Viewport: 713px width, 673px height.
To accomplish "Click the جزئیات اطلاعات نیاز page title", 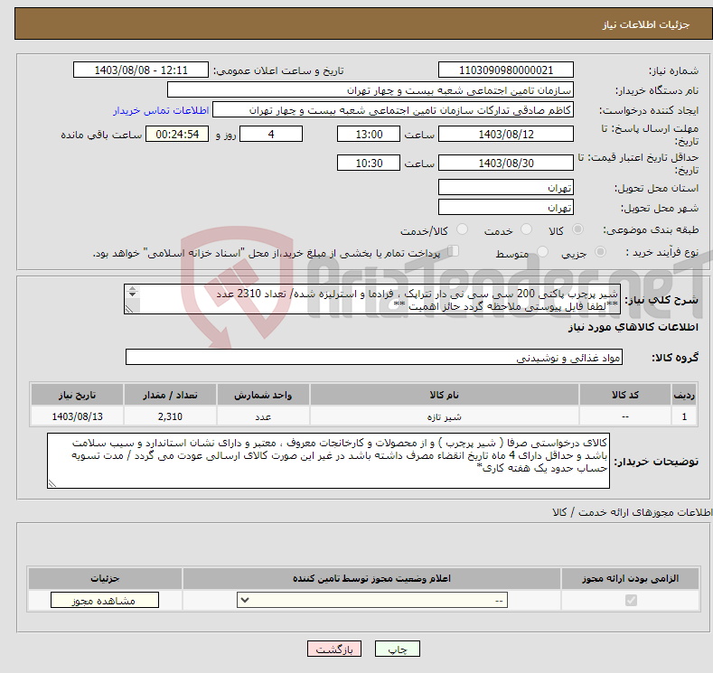I will click(x=646, y=24).
